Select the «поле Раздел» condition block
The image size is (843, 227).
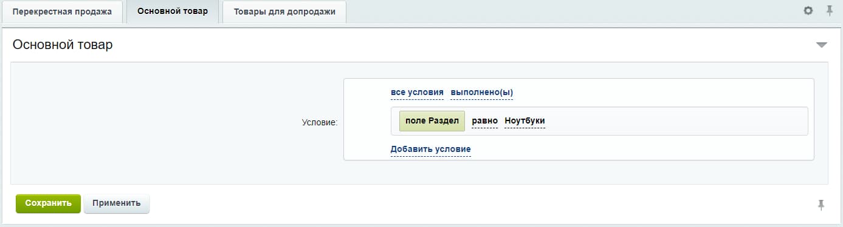tap(432, 121)
